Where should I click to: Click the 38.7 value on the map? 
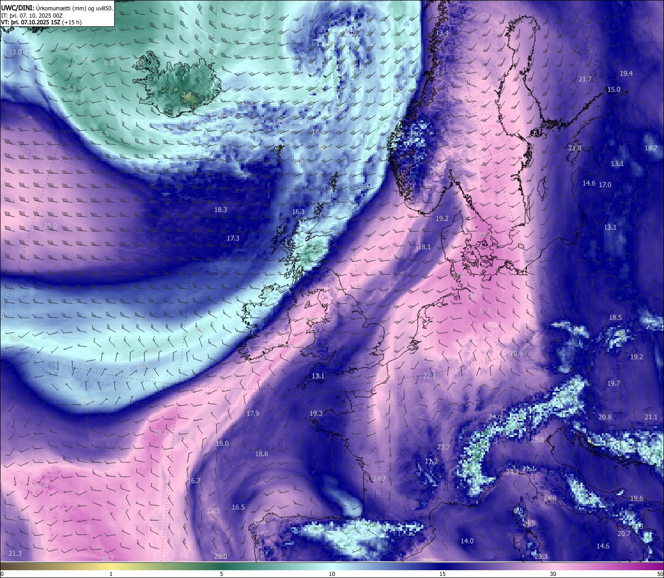tap(107, 558)
